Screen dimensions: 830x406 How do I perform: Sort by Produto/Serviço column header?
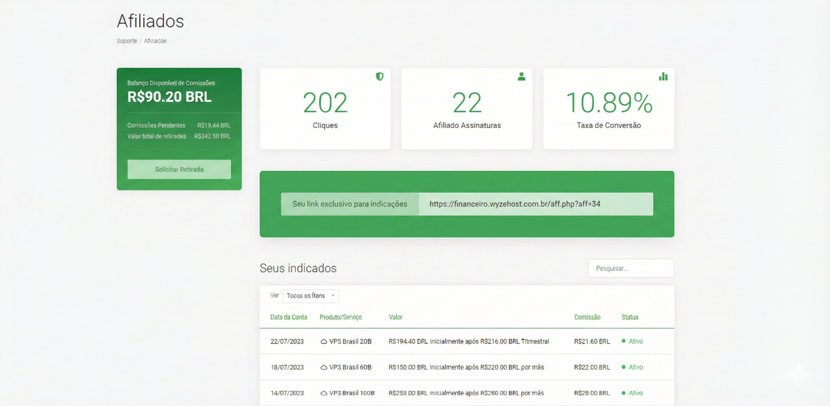point(341,317)
